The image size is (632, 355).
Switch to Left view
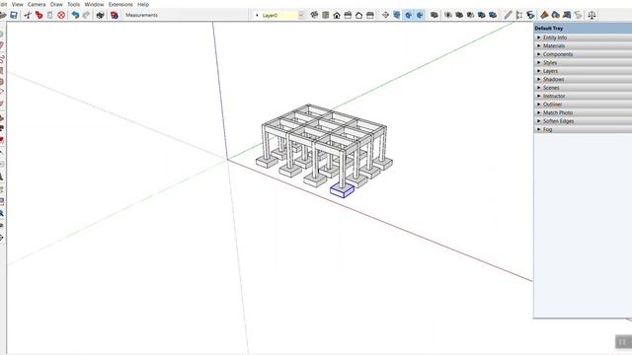coord(370,16)
